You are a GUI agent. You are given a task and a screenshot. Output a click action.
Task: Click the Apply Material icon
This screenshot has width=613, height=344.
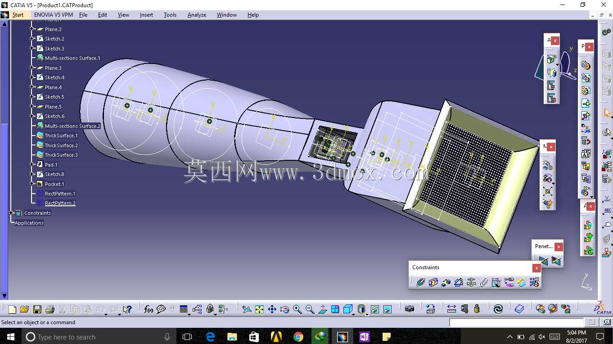pos(519,309)
